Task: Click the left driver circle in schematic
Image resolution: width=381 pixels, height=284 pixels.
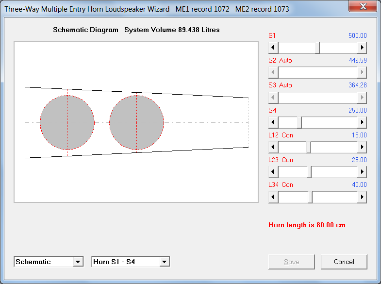Action: [67, 122]
